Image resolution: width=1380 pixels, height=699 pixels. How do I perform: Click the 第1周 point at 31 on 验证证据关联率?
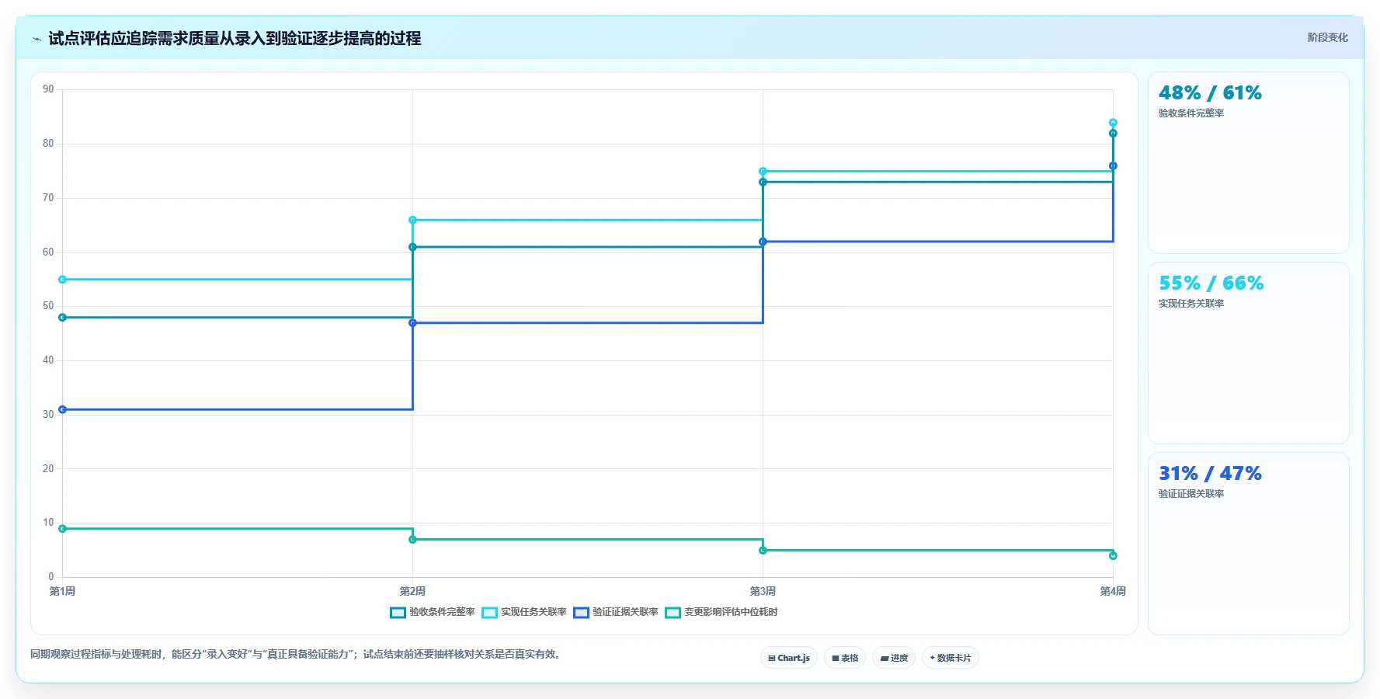[x=63, y=409]
